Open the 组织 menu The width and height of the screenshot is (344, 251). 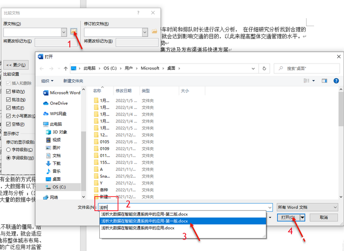[47, 81]
